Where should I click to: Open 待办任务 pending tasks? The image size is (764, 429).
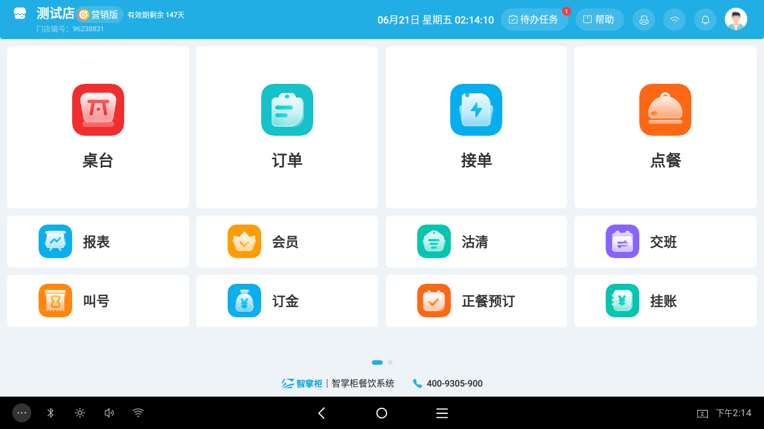click(534, 20)
